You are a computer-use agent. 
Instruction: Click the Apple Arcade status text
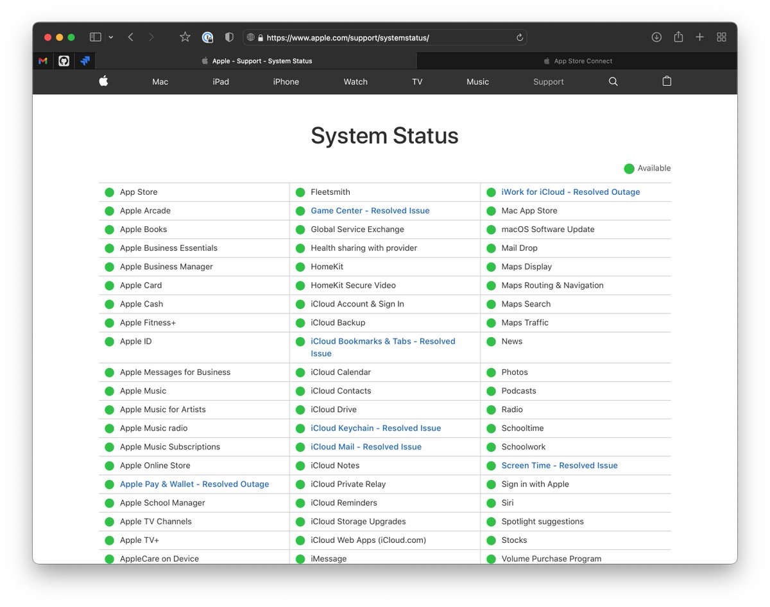[x=145, y=210]
